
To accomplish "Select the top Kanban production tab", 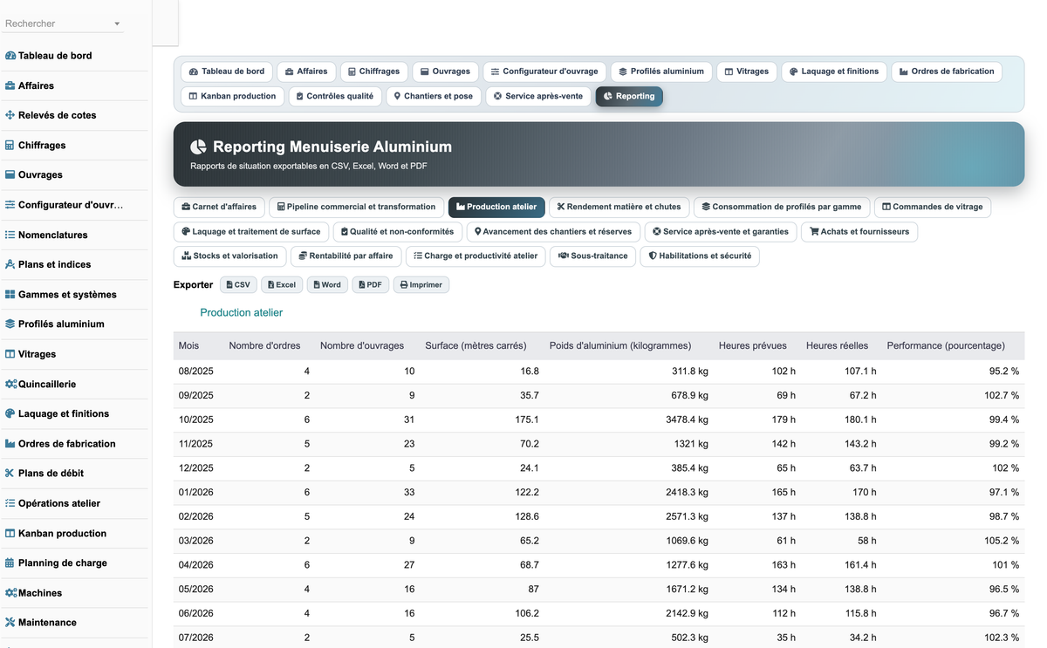I will tap(232, 96).
